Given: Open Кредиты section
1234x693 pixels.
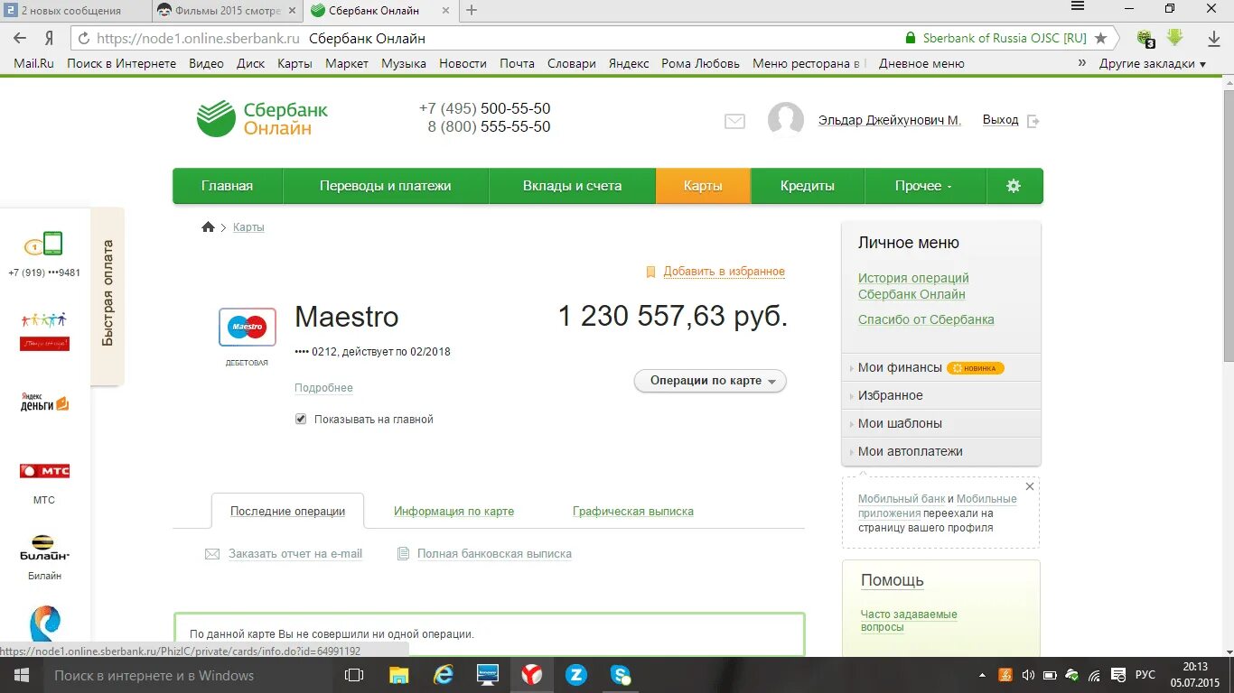Looking at the screenshot, I should pyautogui.click(x=808, y=186).
